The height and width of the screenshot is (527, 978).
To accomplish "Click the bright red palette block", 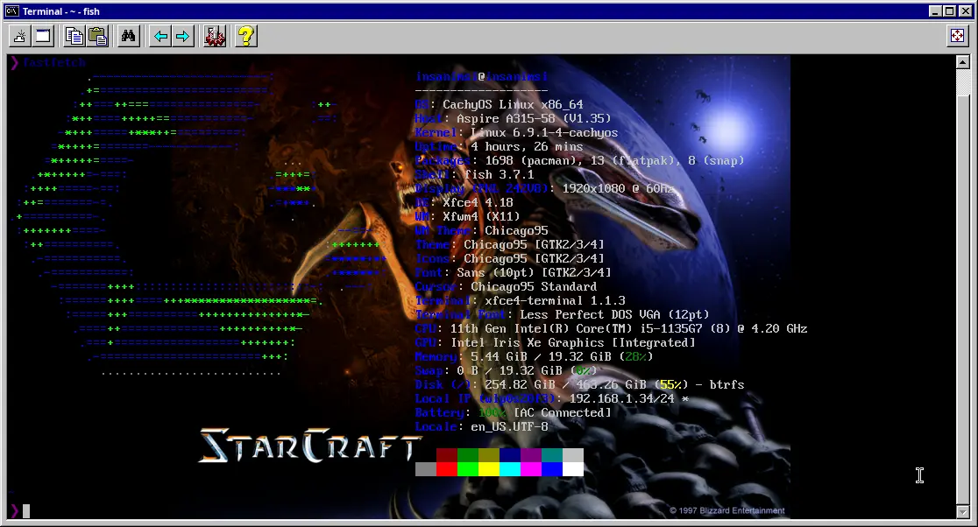I will [x=447, y=469].
